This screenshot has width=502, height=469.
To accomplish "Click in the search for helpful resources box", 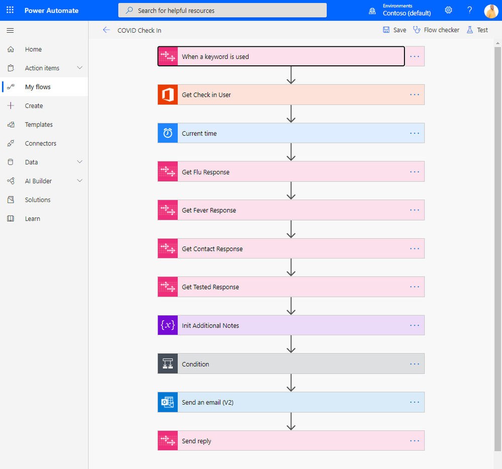I will [223, 10].
